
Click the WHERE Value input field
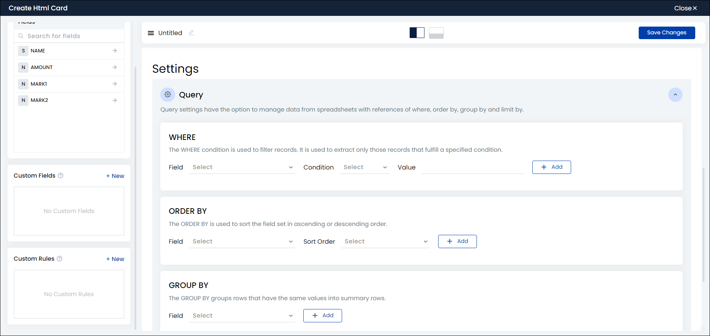pyautogui.click(x=472, y=167)
